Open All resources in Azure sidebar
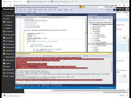 8,32
